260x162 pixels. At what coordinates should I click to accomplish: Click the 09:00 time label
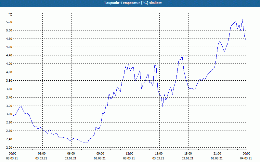pos(101,154)
